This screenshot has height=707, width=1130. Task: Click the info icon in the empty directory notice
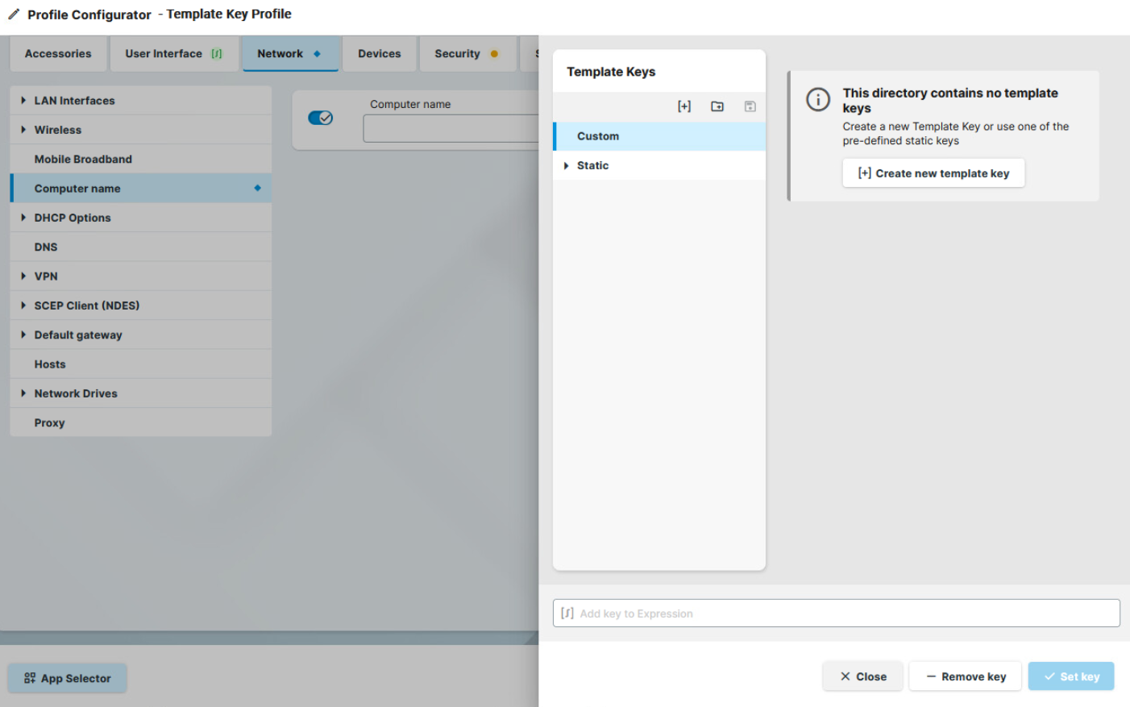[x=818, y=99]
